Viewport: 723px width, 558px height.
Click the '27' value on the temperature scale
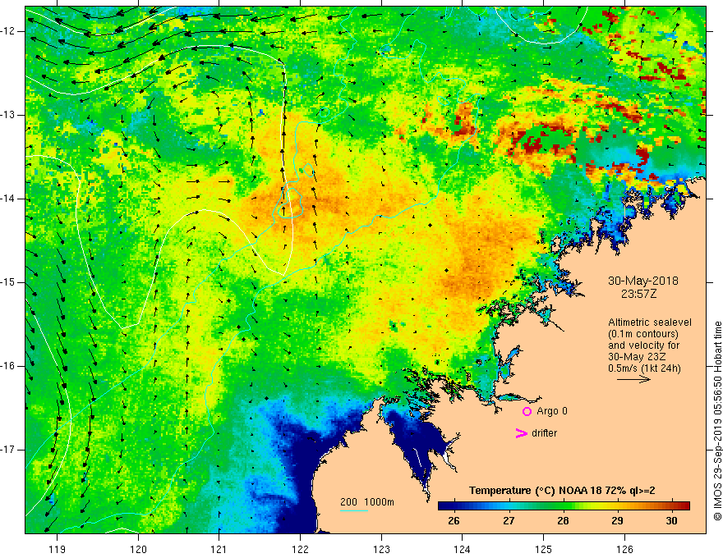(x=509, y=521)
